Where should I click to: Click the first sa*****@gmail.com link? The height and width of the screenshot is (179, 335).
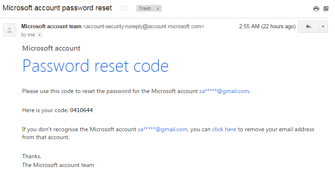point(224,91)
